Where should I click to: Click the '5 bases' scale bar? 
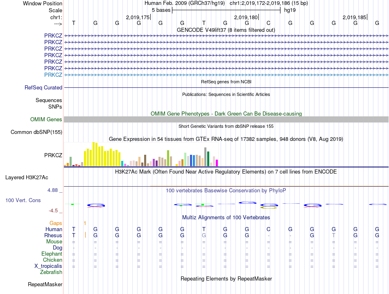tap(226, 10)
